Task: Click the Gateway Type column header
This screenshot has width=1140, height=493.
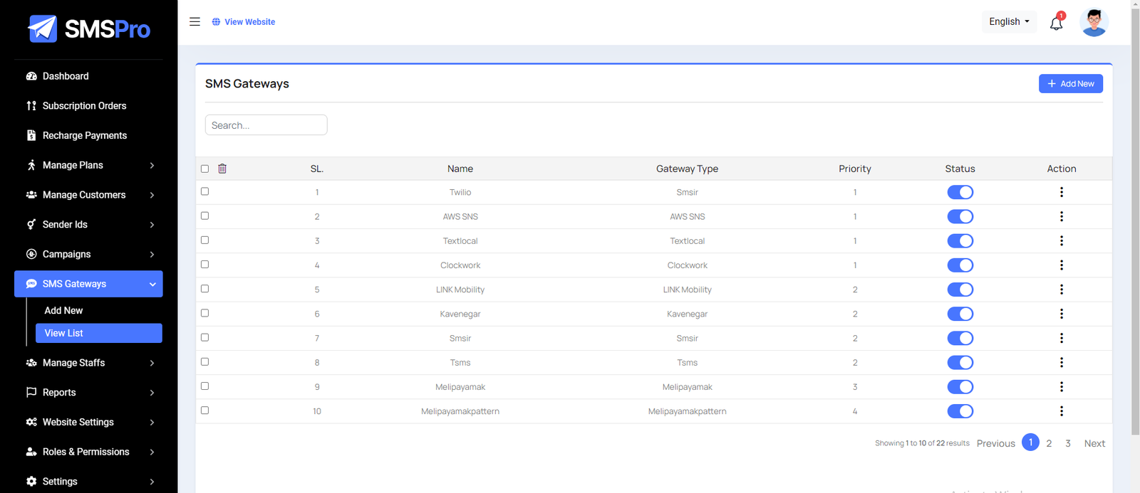Action: pos(687,169)
